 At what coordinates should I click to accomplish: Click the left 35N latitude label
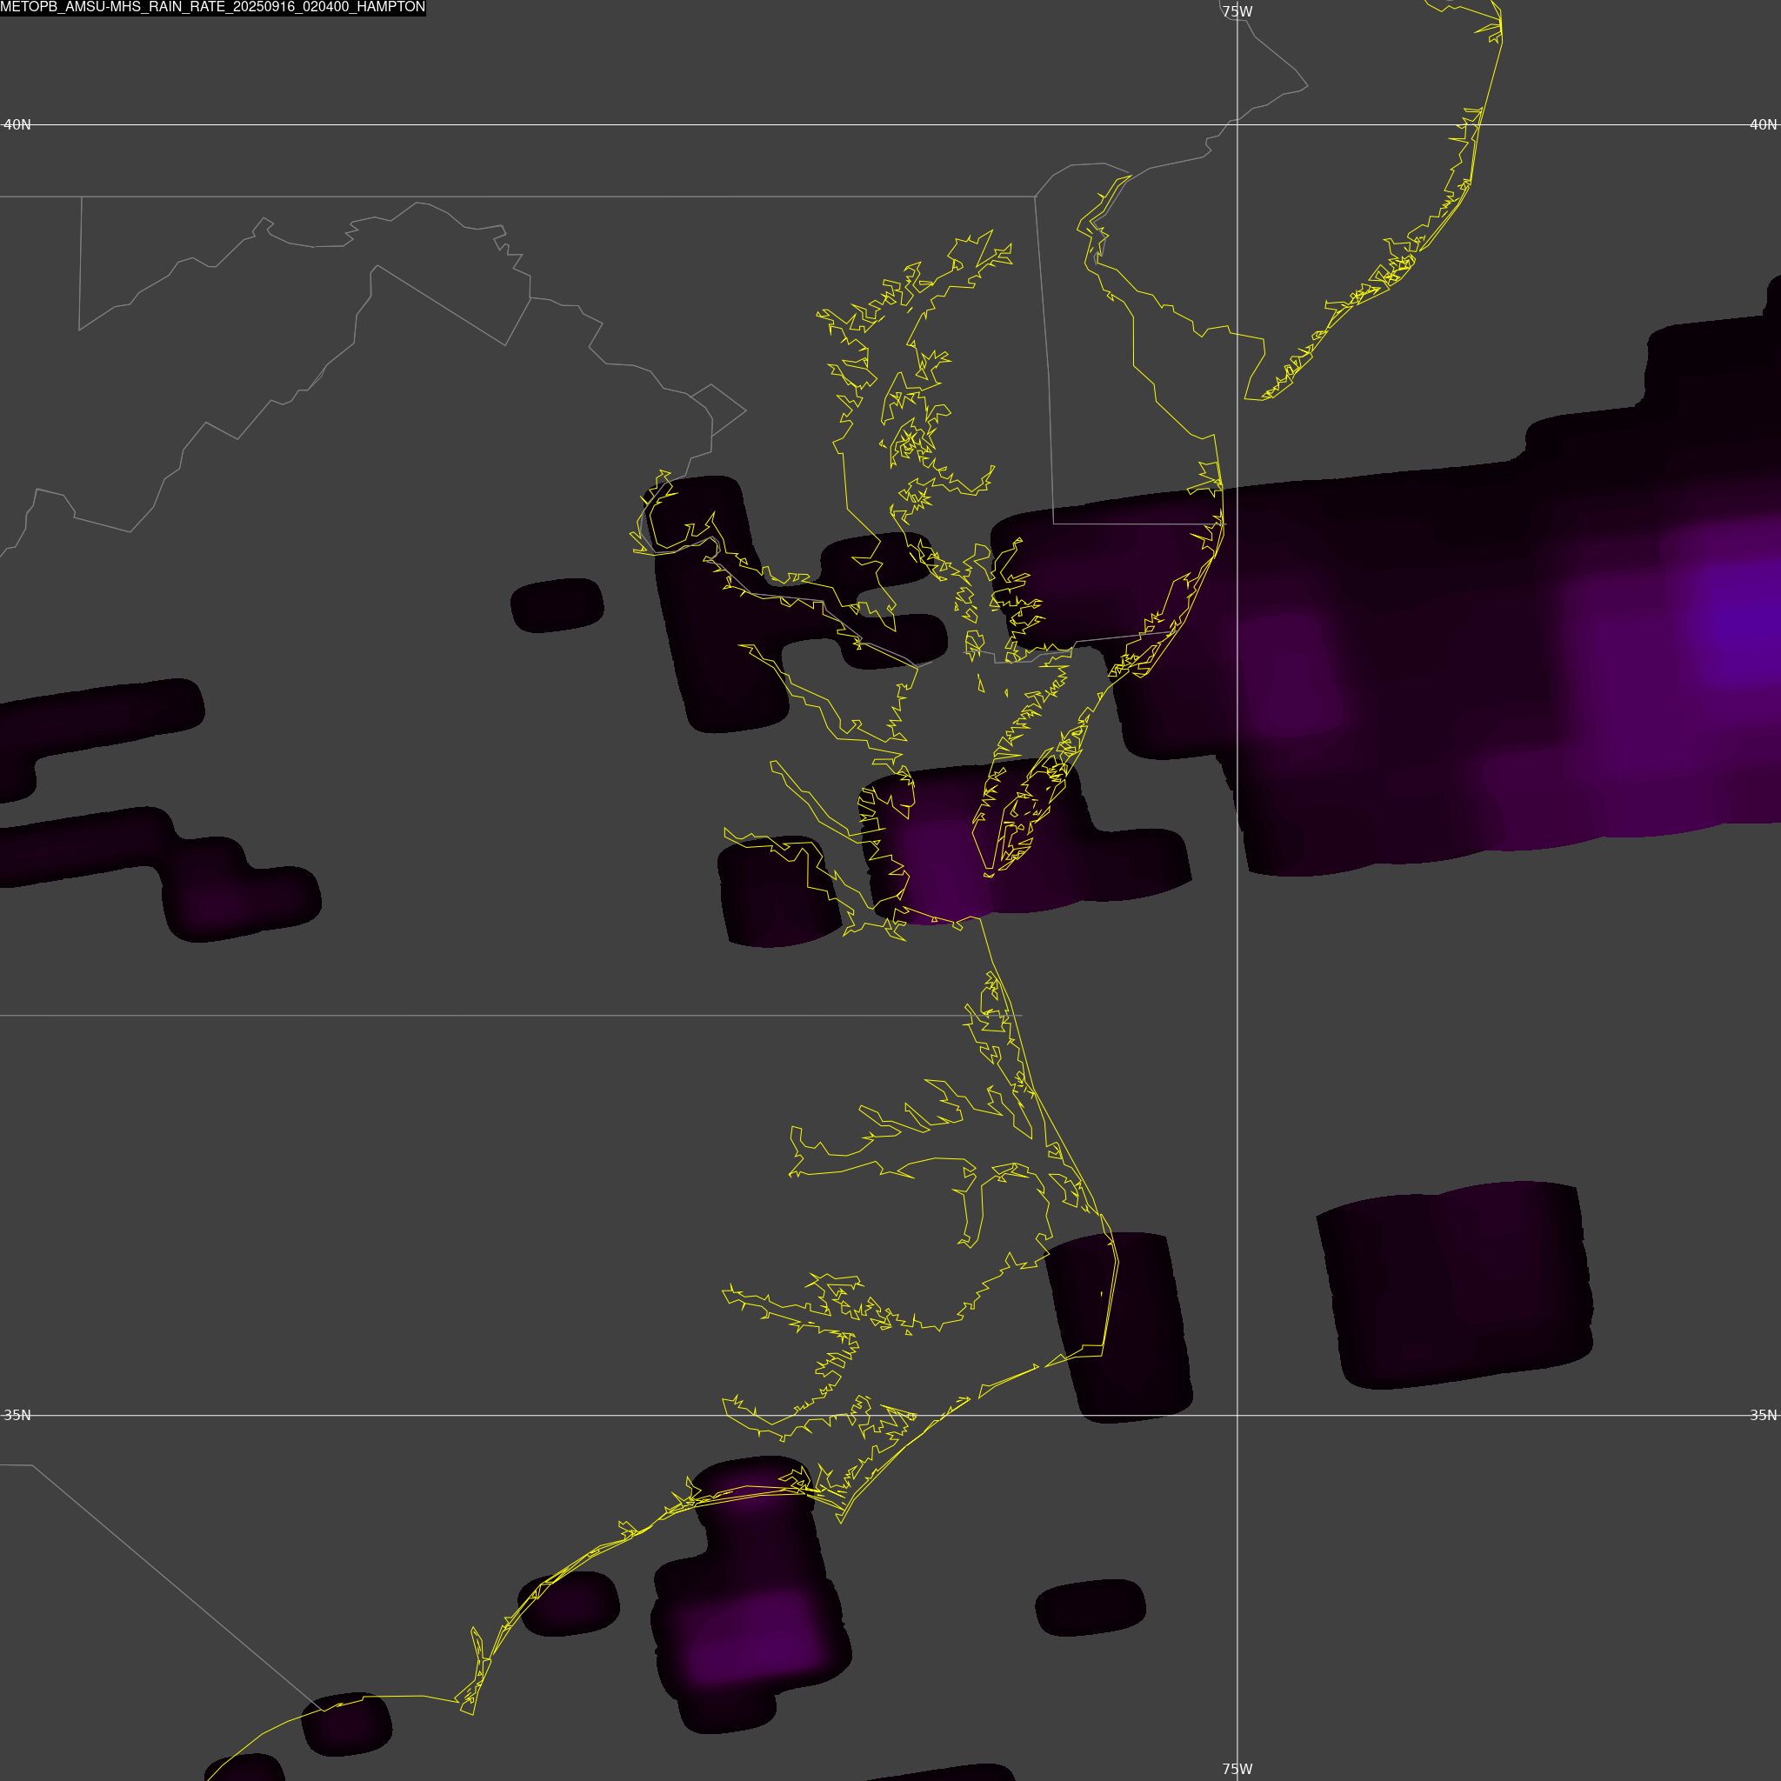(x=17, y=1415)
